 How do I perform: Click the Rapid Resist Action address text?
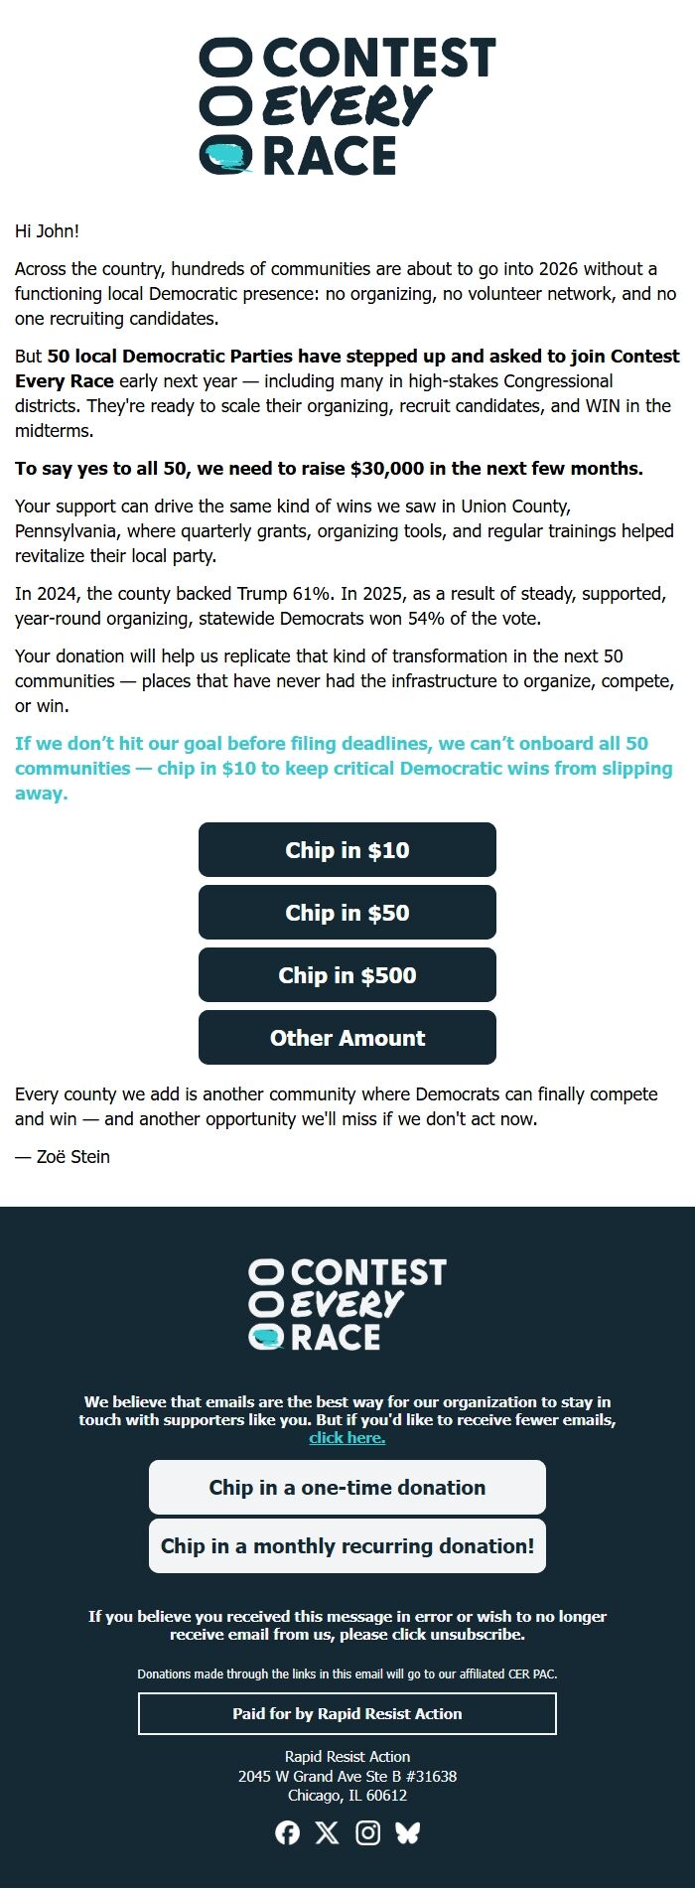point(347,1777)
